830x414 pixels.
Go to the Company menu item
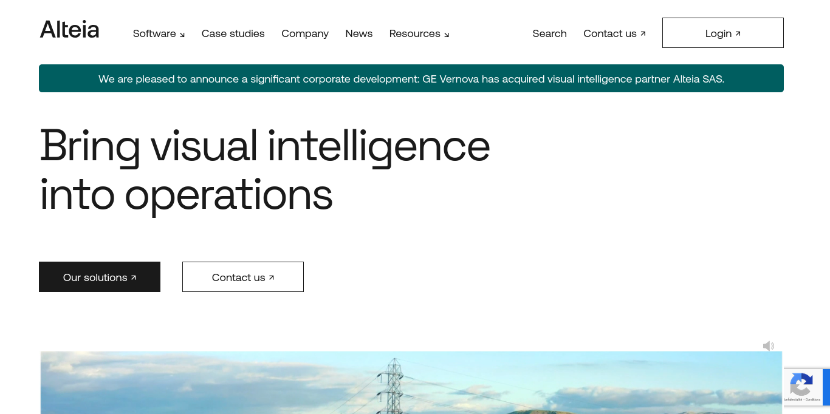click(x=304, y=33)
